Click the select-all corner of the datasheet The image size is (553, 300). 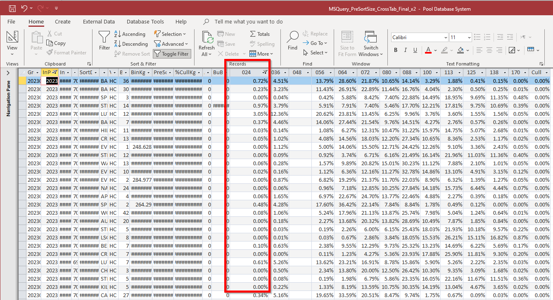[x=22, y=73]
